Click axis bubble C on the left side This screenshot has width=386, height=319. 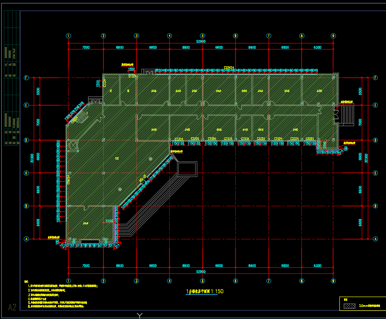point(26,173)
